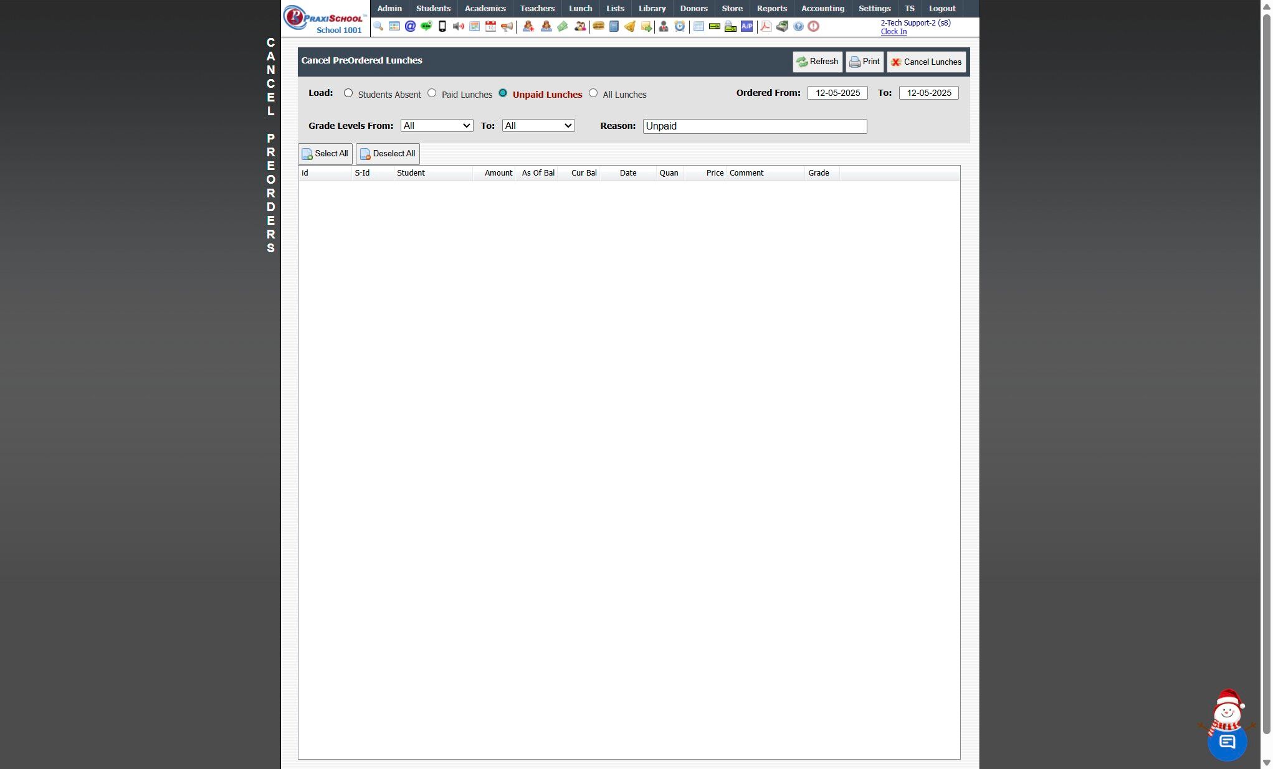Select the Students Absent radio button
The width and height of the screenshot is (1273, 769).
(348, 93)
